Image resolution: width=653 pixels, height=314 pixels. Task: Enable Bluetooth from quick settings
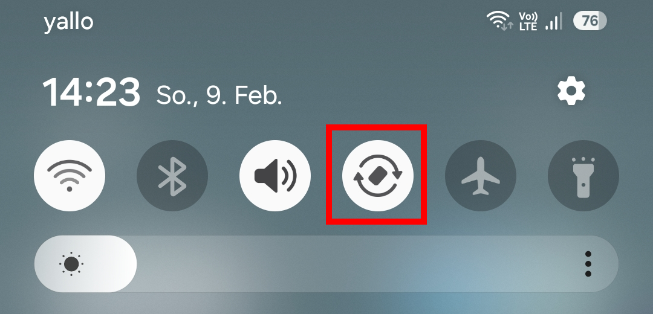tap(172, 176)
